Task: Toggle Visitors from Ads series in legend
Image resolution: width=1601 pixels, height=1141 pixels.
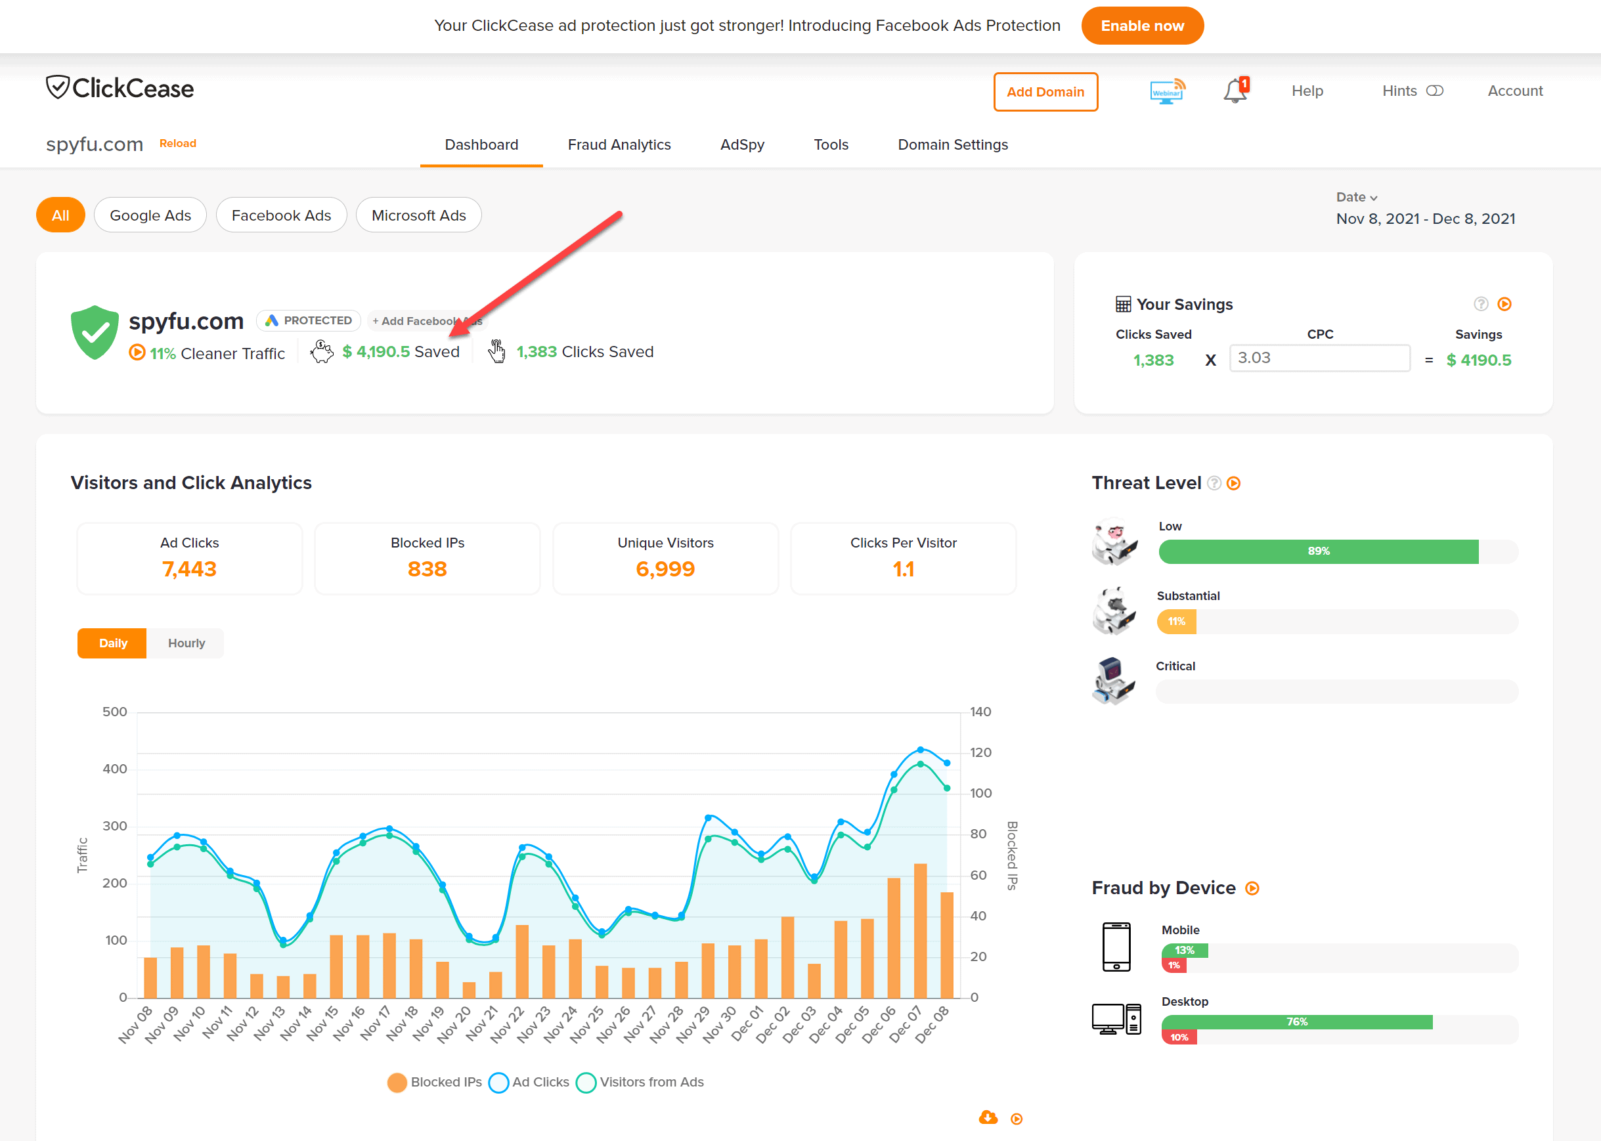Action: [x=640, y=1083]
